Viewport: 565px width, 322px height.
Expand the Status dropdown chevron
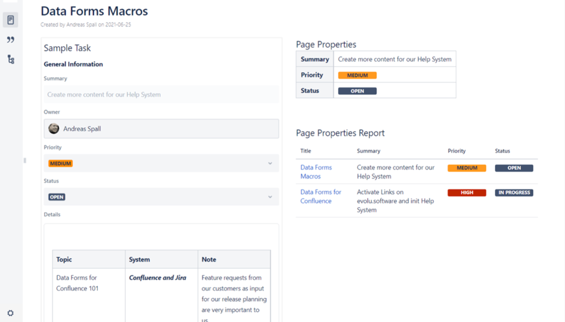[x=270, y=197]
